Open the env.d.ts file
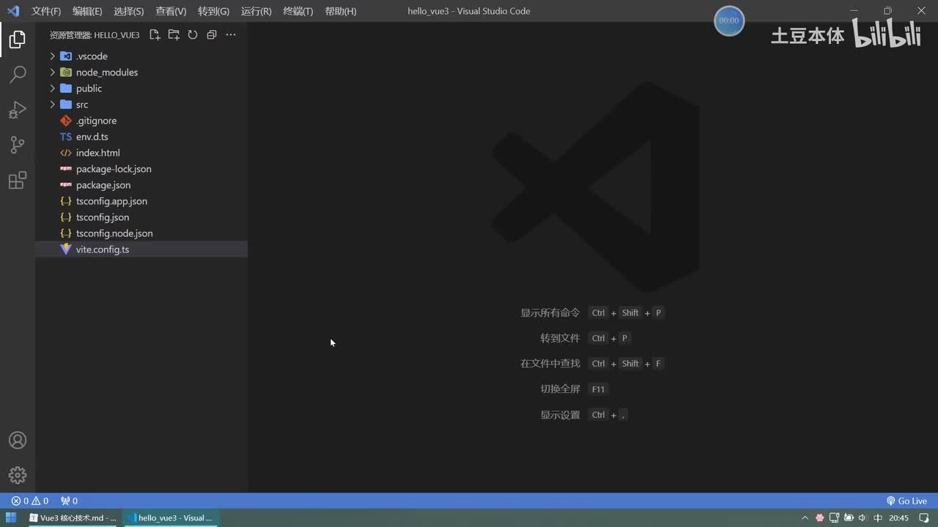 click(141, 137)
